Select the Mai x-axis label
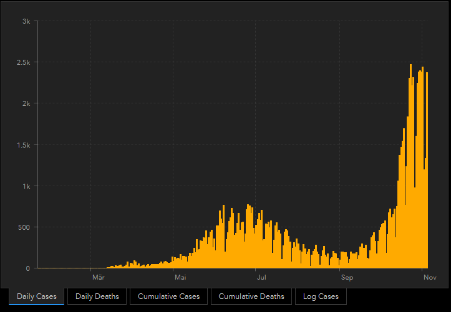 180,277
